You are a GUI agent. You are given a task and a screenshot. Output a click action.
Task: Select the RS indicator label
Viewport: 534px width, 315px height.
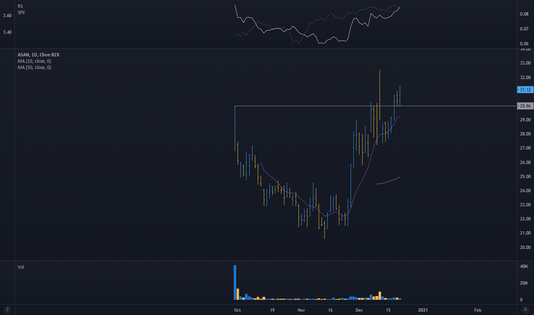click(x=20, y=6)
